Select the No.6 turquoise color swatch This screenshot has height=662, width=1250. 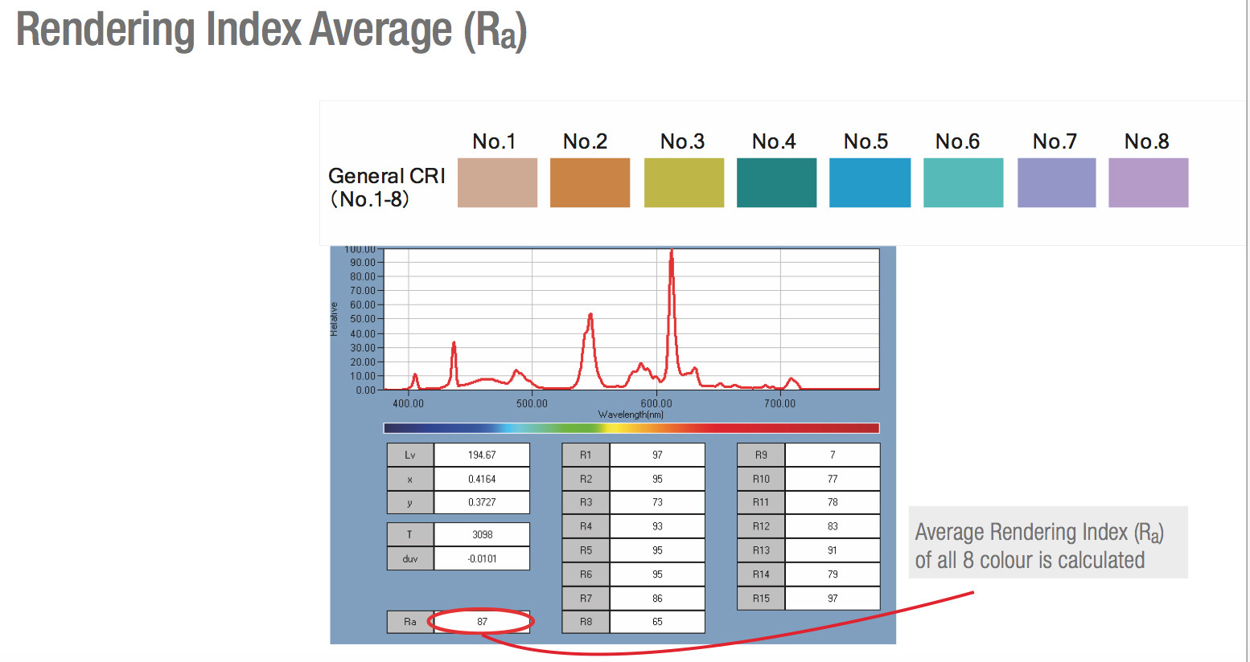point(963,183)
